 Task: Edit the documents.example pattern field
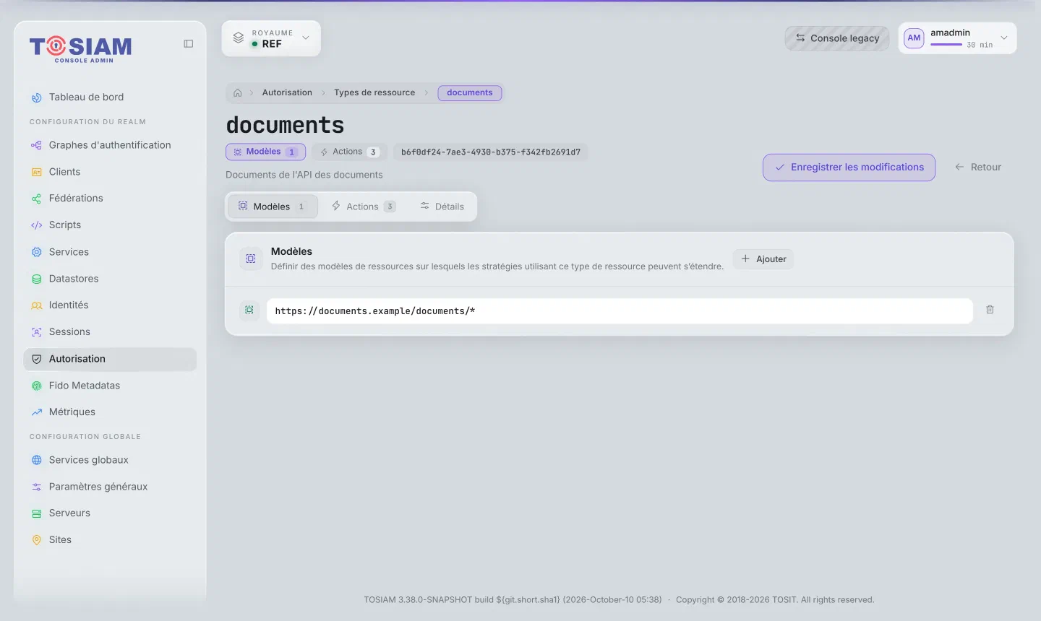pos(620,311)
